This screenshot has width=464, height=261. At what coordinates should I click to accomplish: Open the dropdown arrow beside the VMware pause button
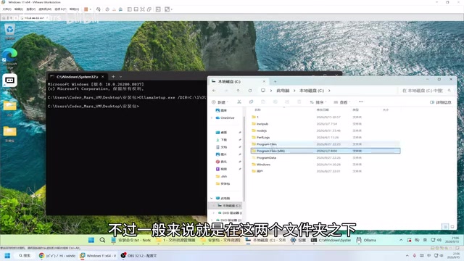click(x=90, y=9)
